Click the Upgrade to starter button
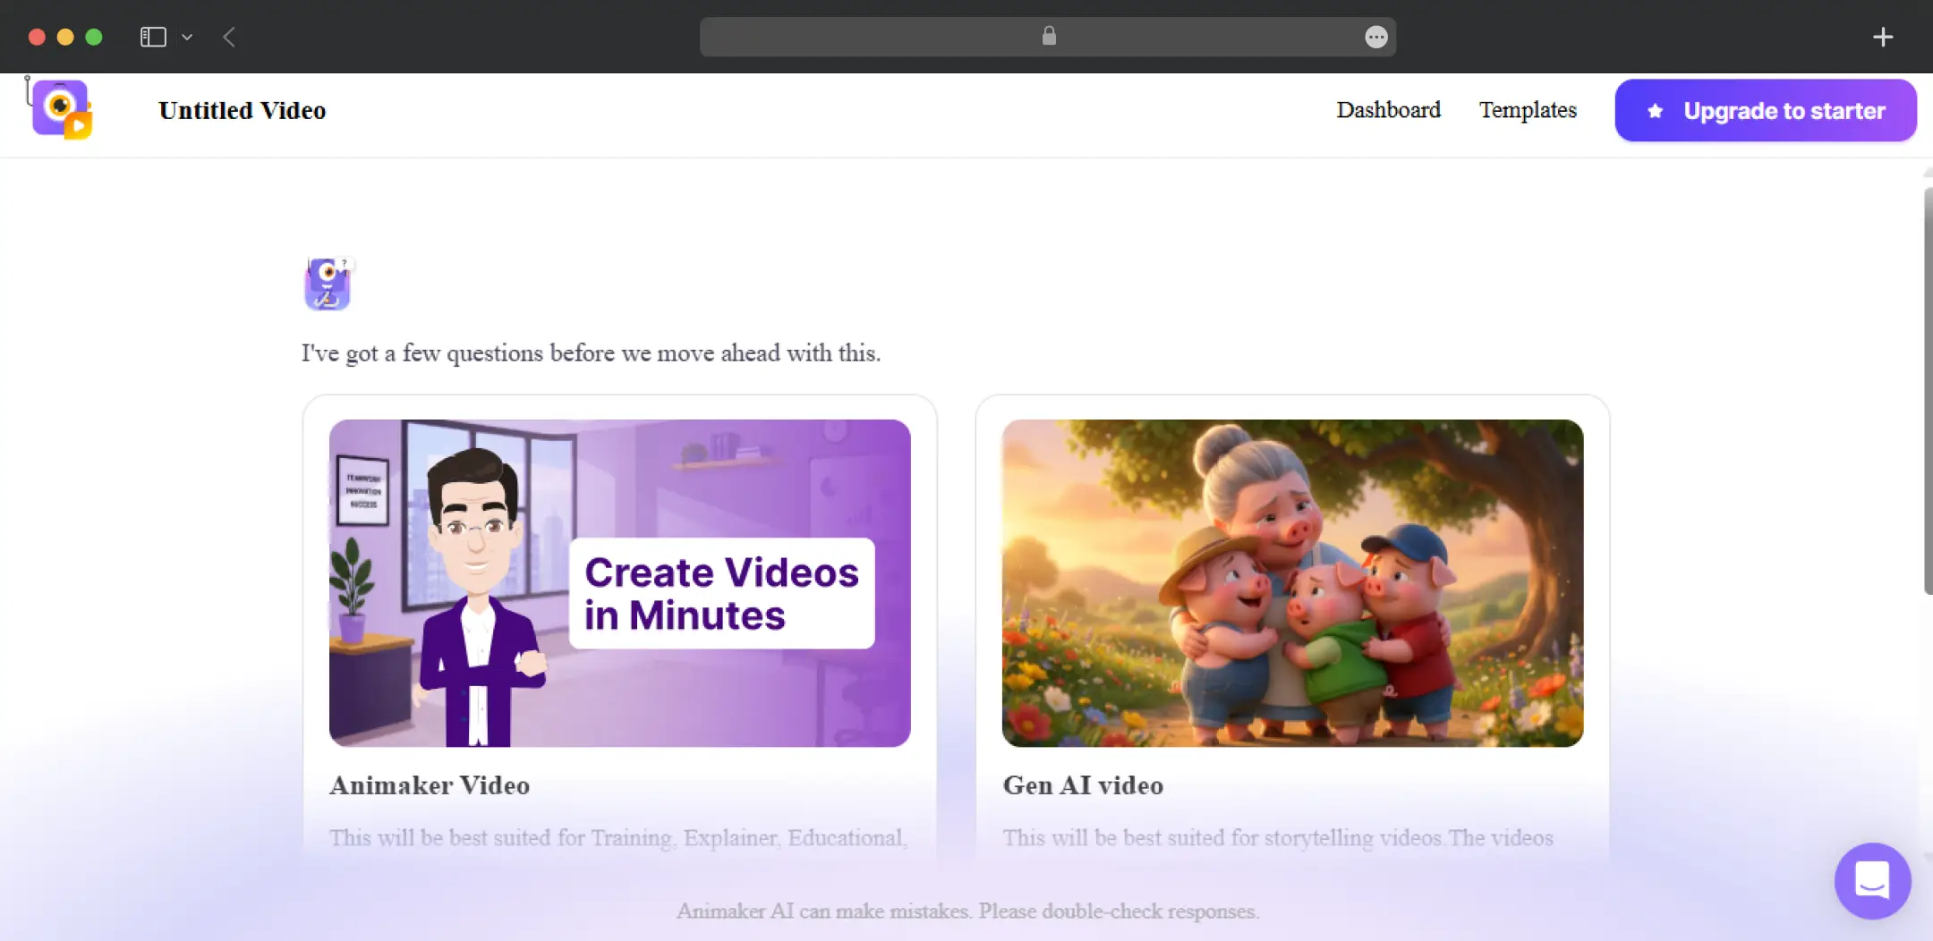The width and height of the screenshot is (1933, 941). click(1766, 110)
